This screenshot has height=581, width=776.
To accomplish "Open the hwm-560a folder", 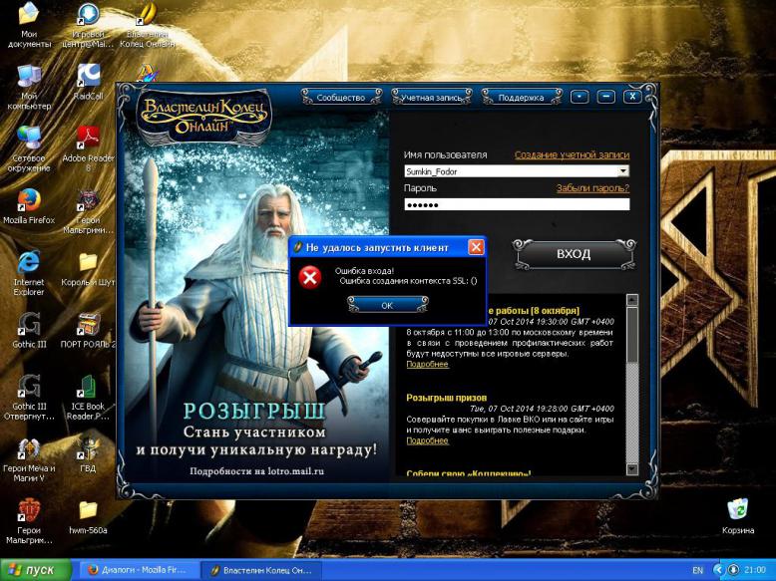I will [88, 516].
